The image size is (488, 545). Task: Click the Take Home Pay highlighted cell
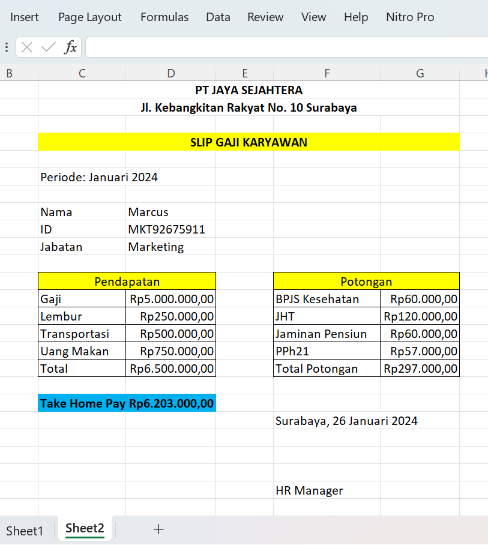coord(127,403)
